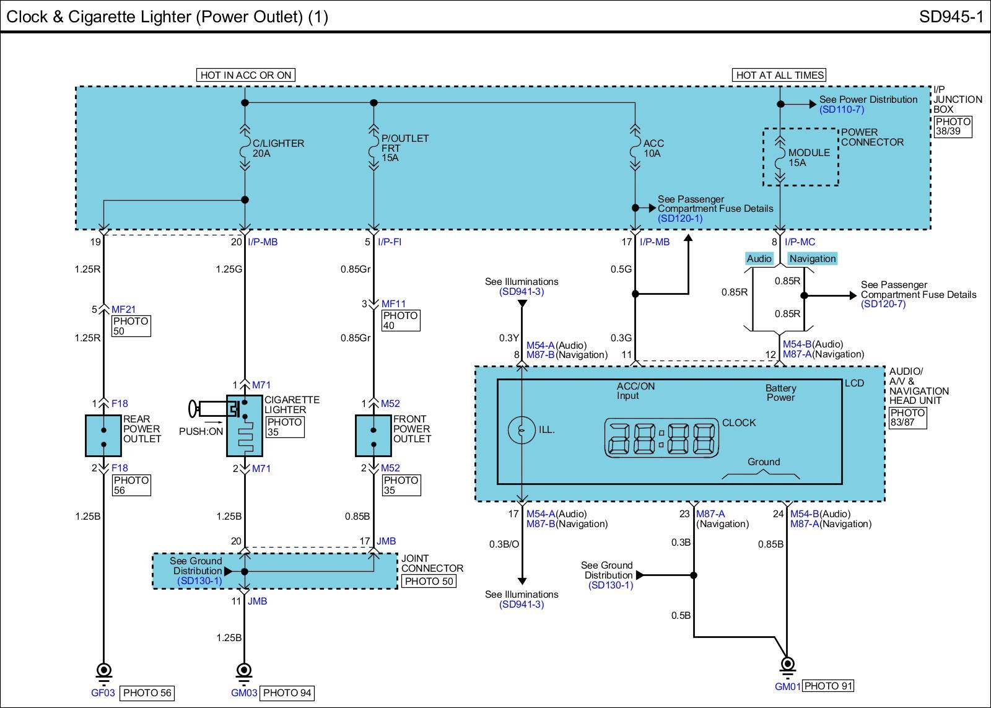
Task: Click the C/LIGHTER 20A fuse symbol
Action: [245, 149]
